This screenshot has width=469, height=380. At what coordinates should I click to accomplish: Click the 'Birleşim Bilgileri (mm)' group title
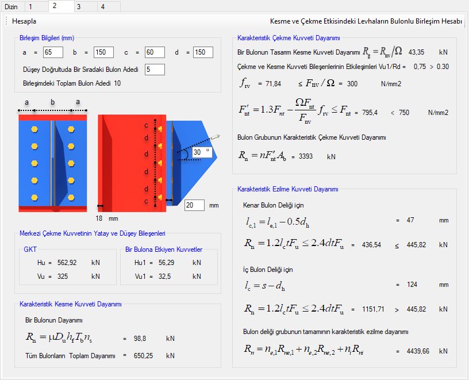point(47,38)
